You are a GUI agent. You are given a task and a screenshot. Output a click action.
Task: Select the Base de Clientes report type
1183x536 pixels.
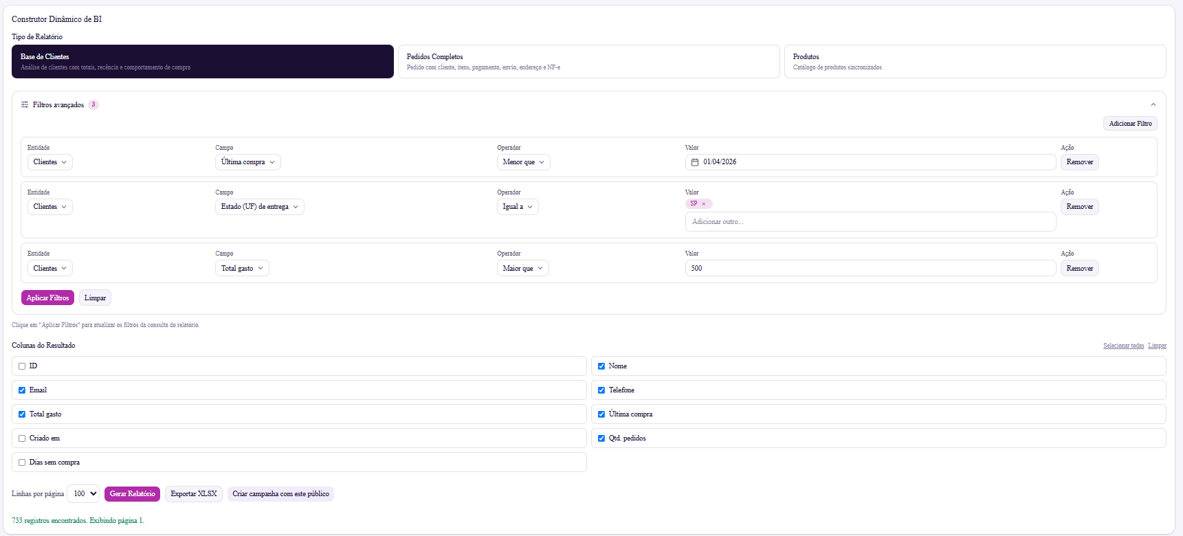(203, 61)
